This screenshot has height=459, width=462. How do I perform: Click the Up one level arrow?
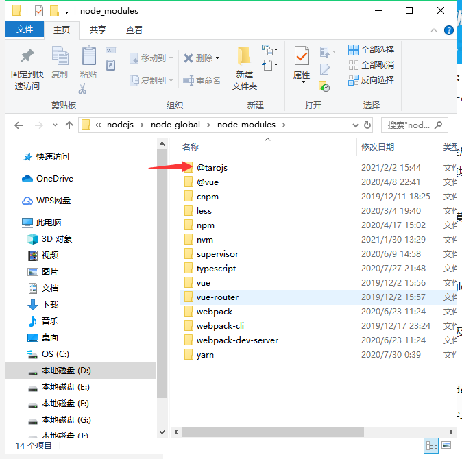click(69, 125)
